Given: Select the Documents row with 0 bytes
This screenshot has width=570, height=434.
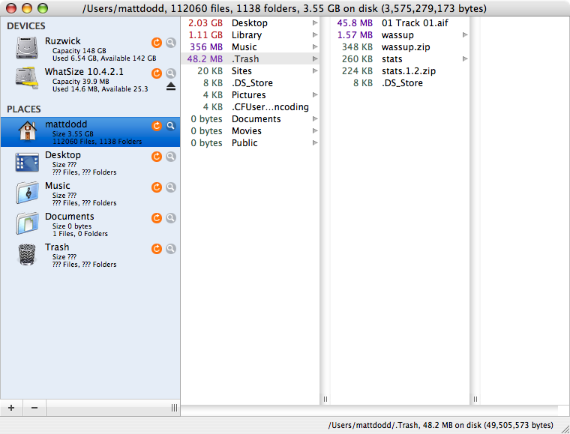Looking at the screenshot, I should pyautogui.click(x=250, y=118).
